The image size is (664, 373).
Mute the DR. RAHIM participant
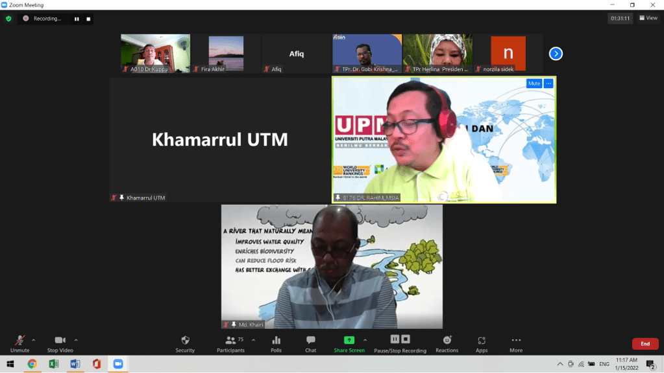coord(534,84)
